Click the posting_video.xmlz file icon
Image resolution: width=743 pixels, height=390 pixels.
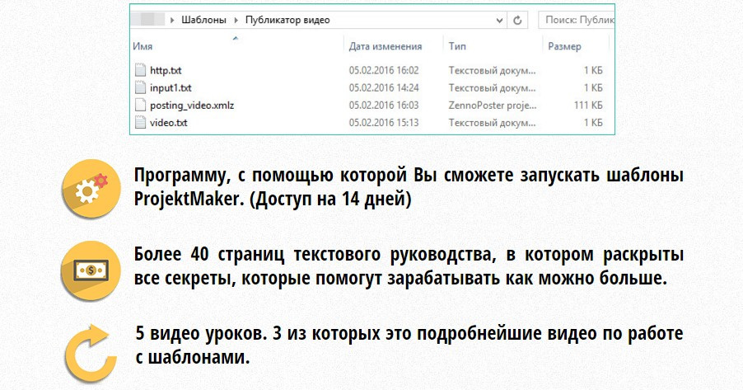click(139, 106)
